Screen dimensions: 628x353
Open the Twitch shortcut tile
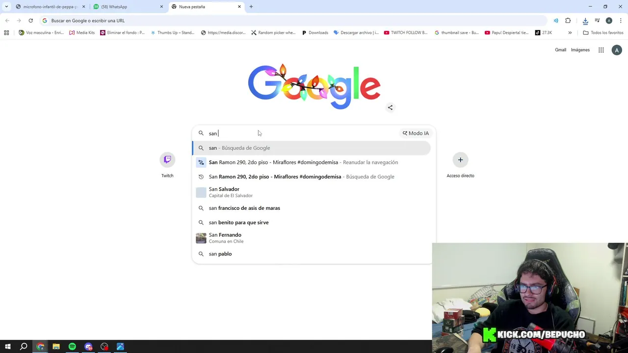coord(167,166)
